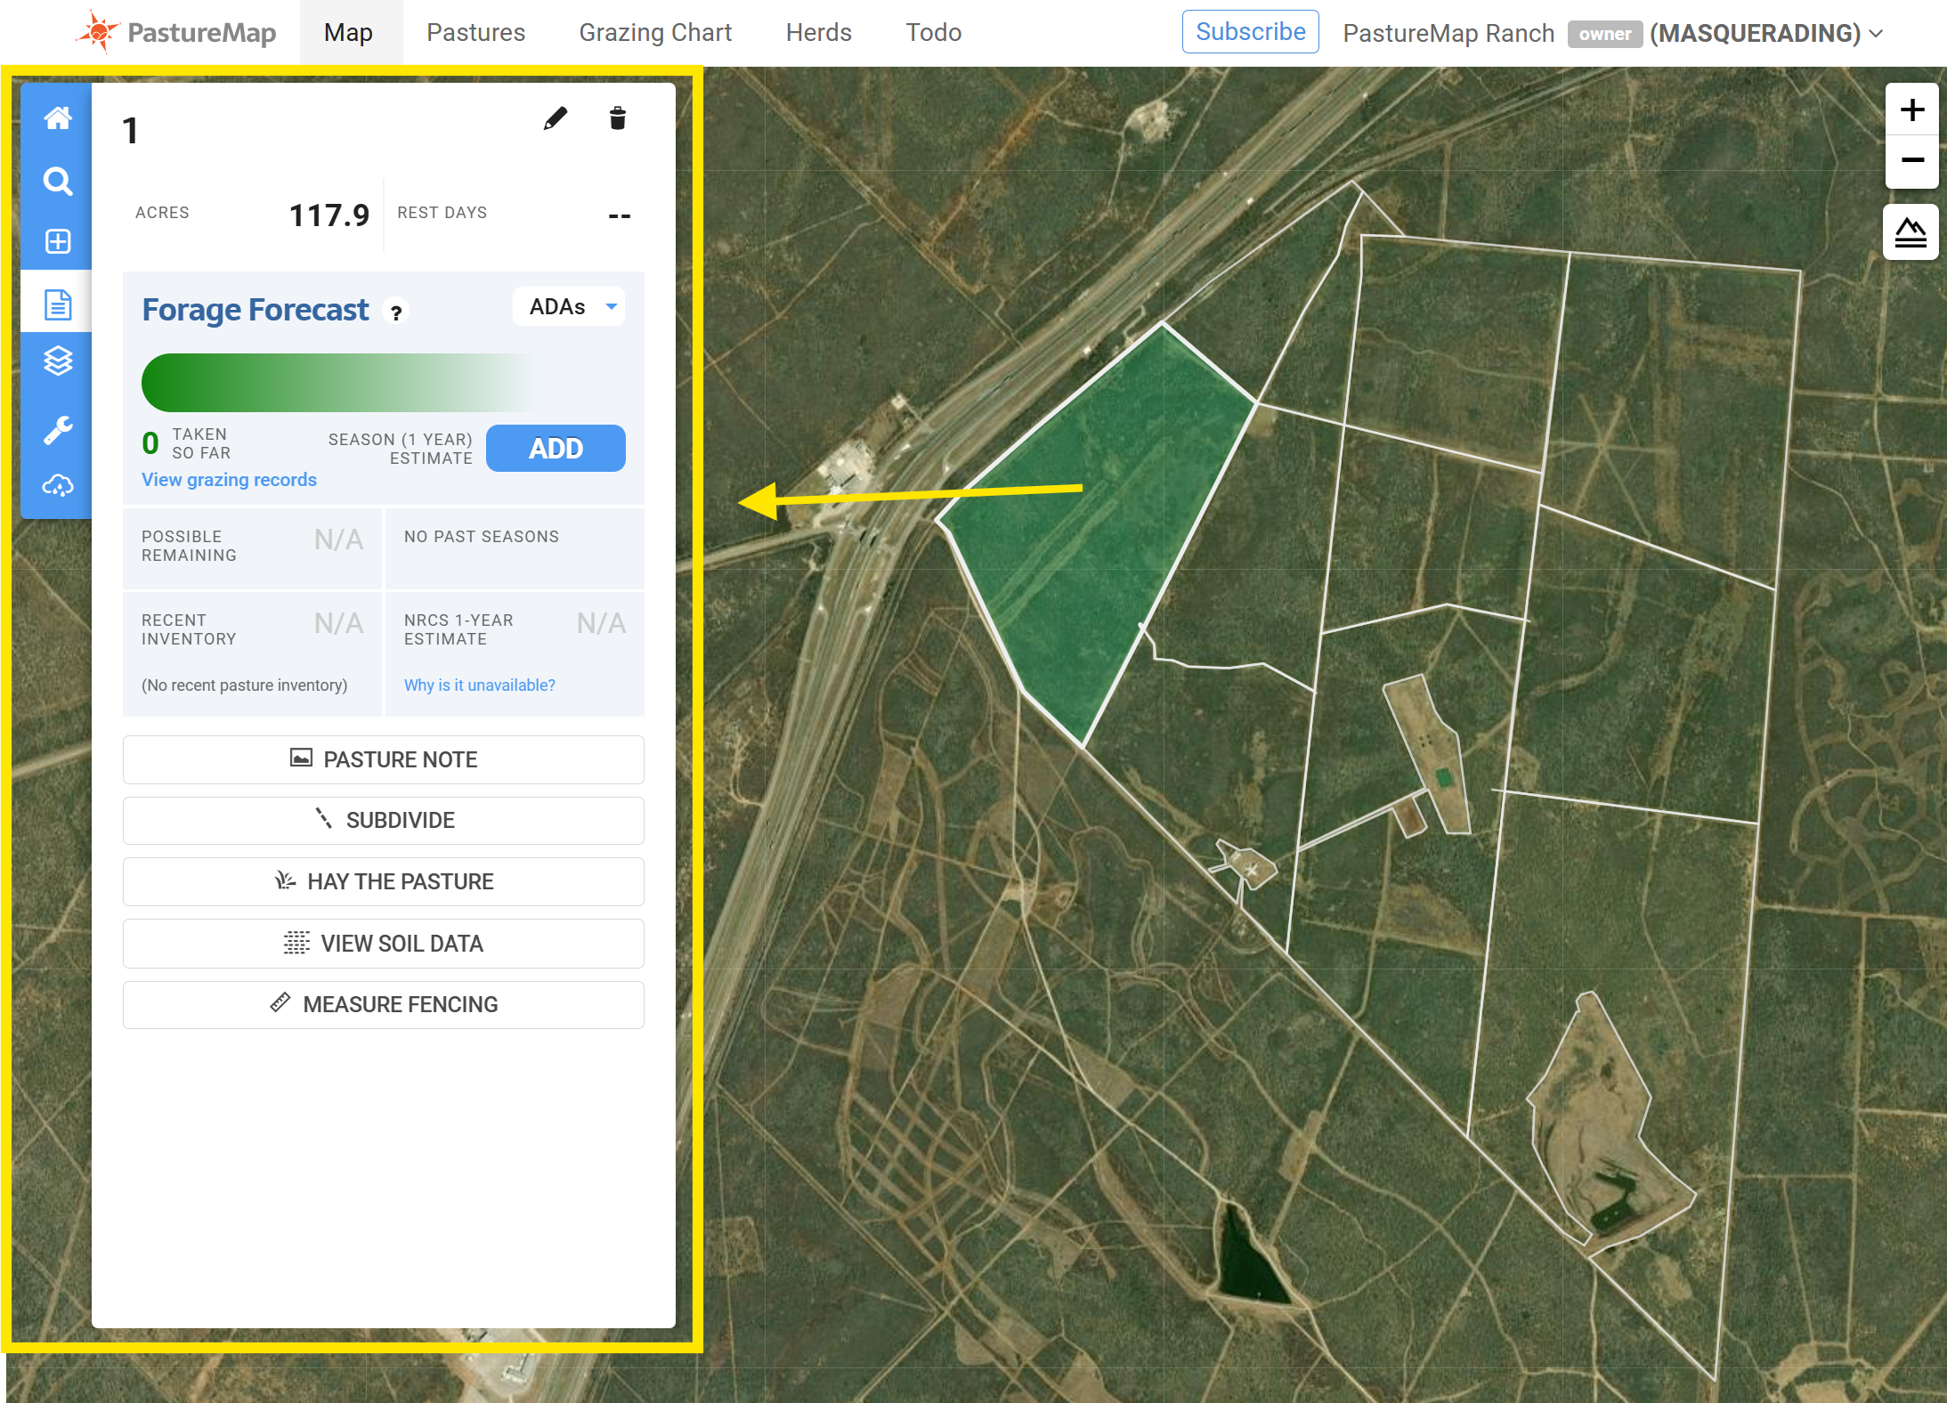Open Forage Forecast help question mark

[396, 312]
